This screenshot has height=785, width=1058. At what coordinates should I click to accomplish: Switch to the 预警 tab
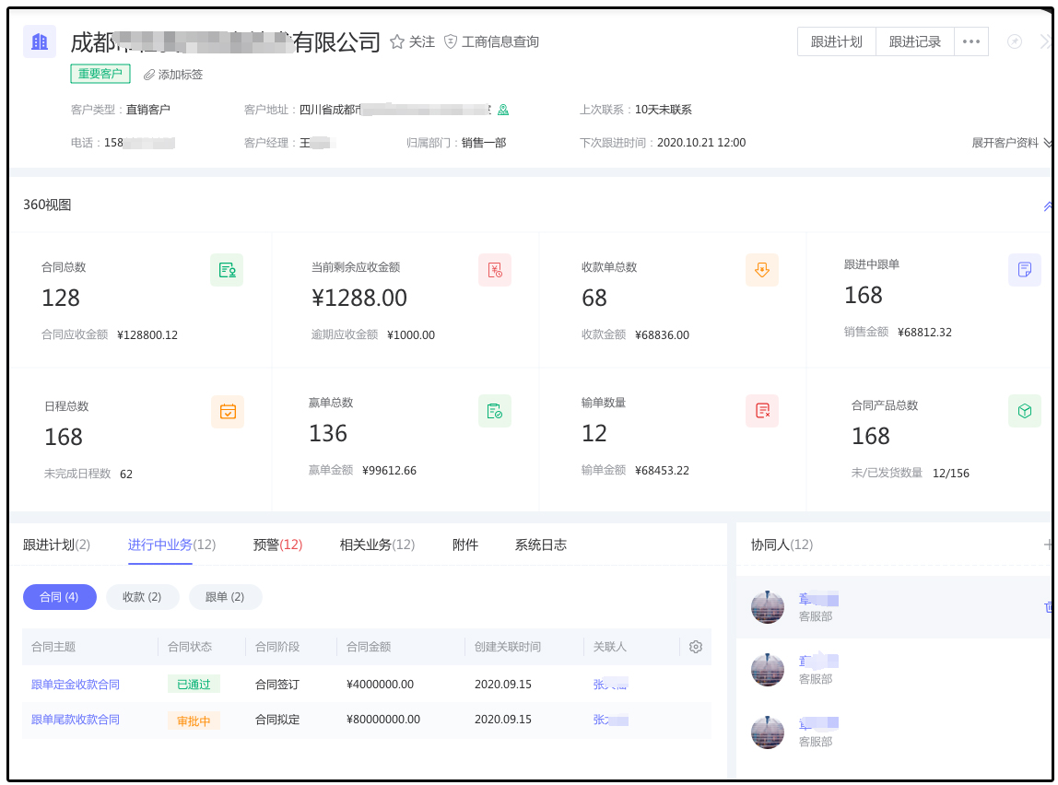tap(277, 545)
